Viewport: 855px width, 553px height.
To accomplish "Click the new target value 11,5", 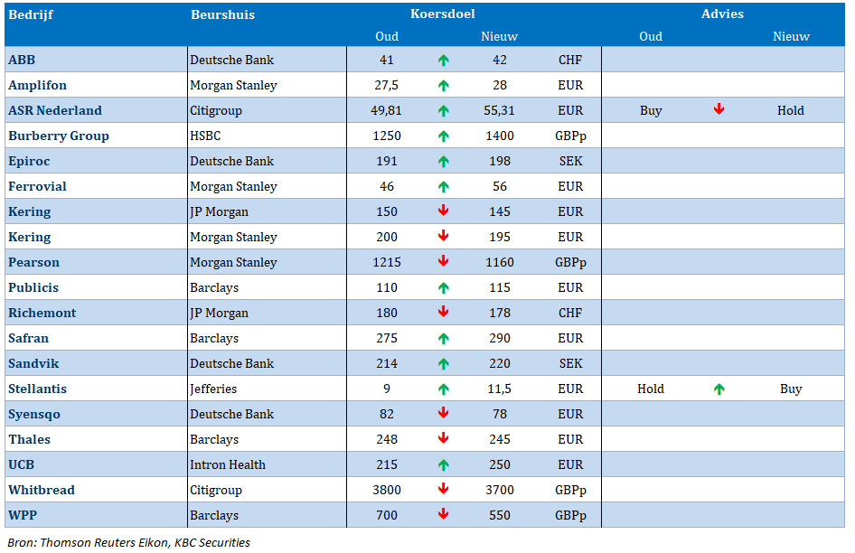I will click(500, 389).
